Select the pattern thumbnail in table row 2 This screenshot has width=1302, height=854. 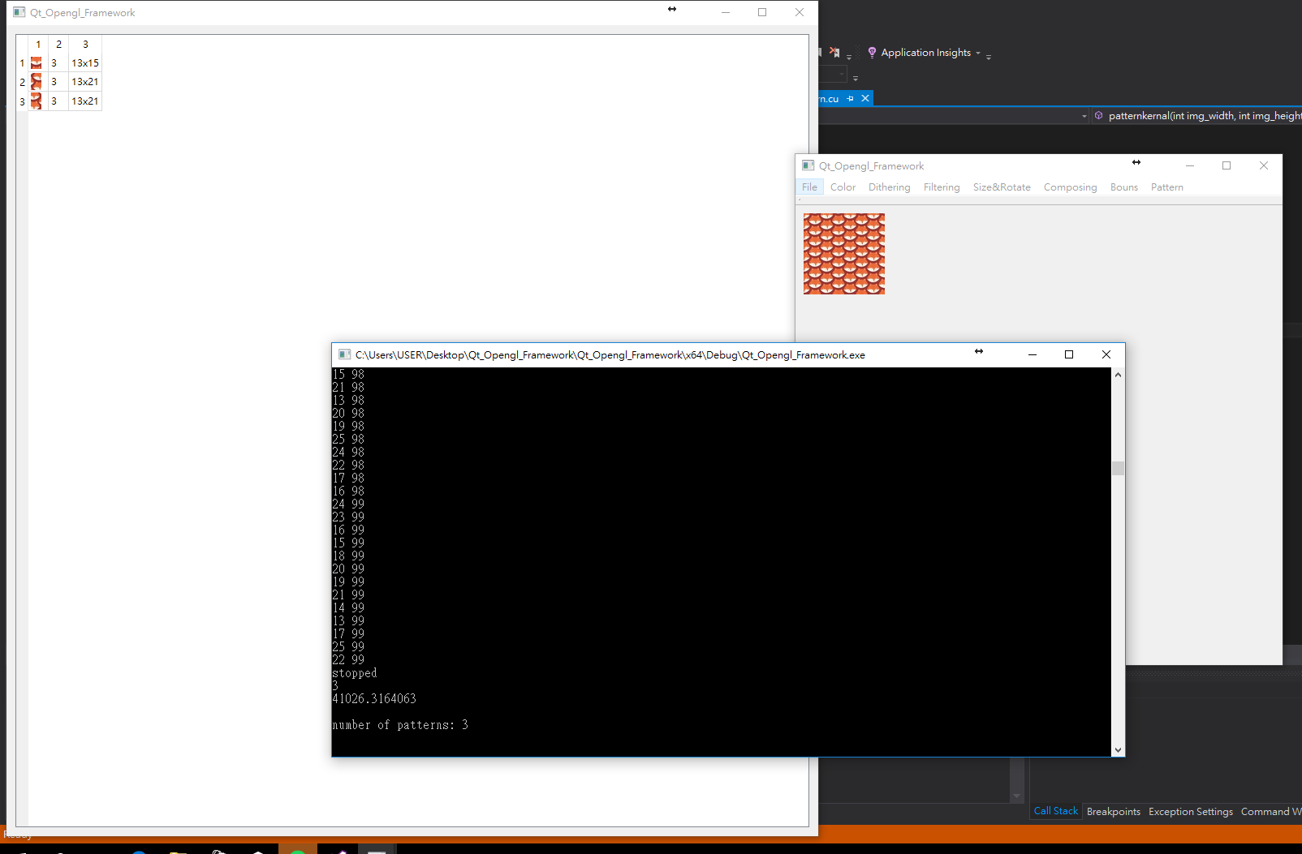click(x=37, y=81)
